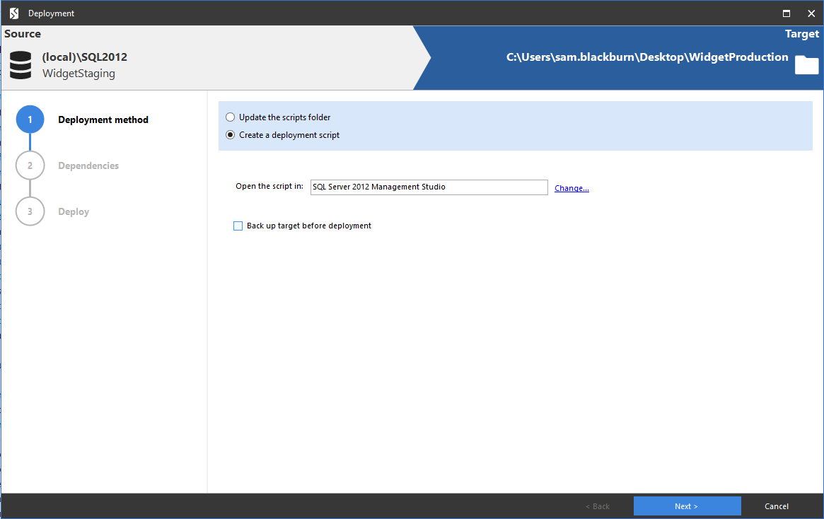The width and height of the screenshot is (824, 519).
Task: Click the Deployment method step label
Action: pos(103,119)
